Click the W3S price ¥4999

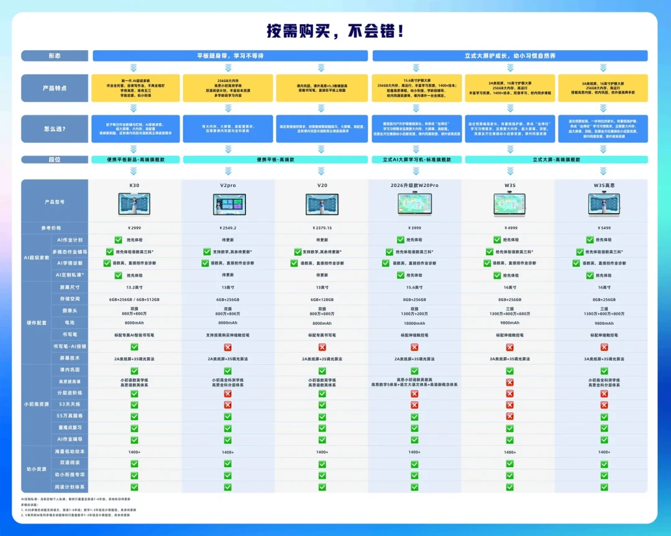tap(509, 228)
